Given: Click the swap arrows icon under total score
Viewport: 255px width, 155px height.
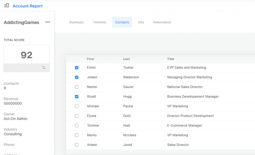Looking at the screenshot, I should point(44,67).
